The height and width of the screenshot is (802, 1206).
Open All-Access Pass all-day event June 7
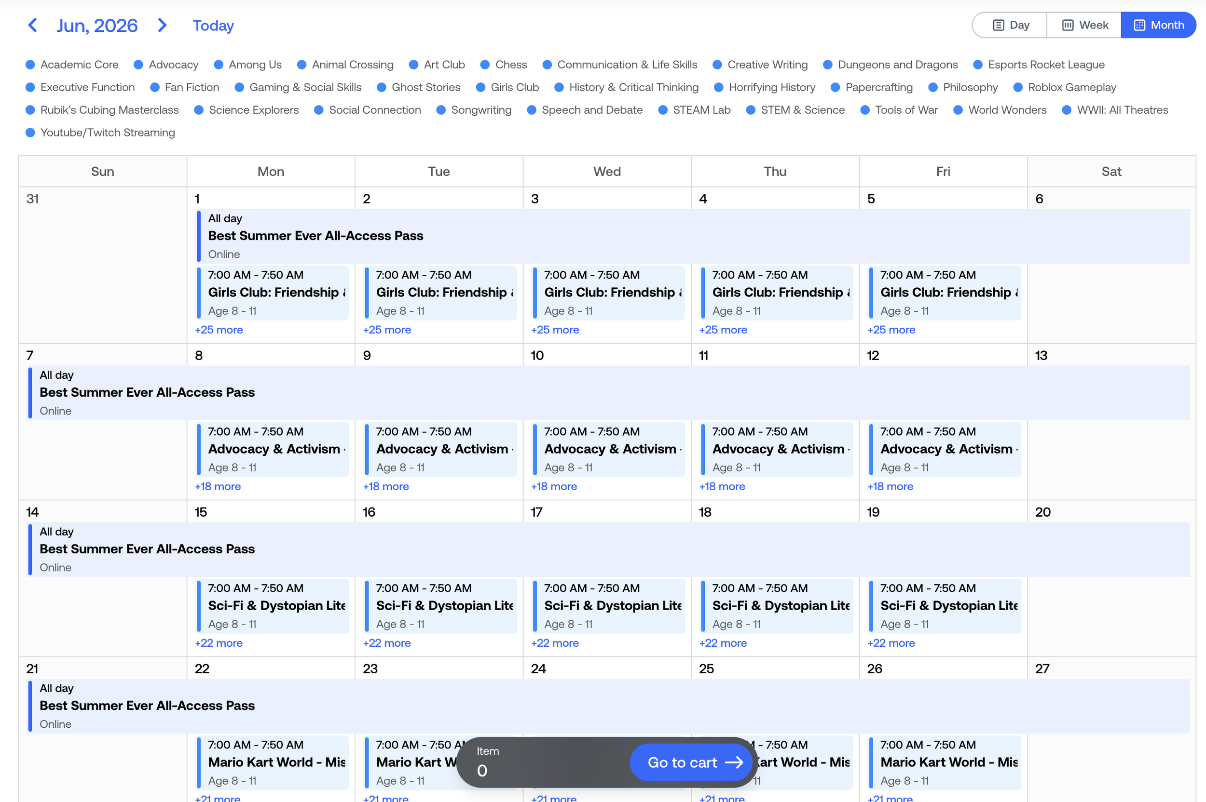coord(148,392)
